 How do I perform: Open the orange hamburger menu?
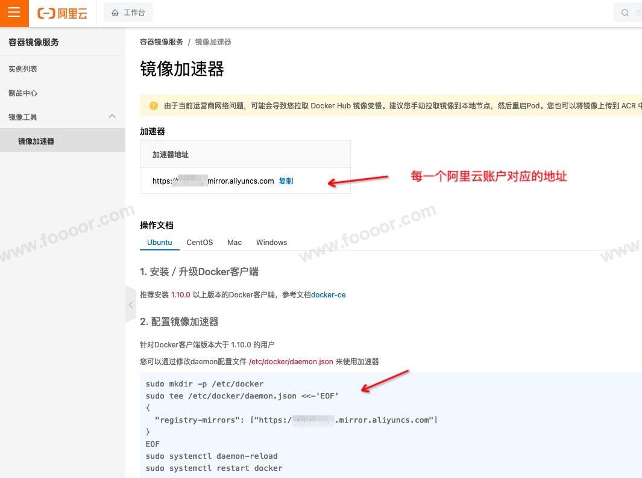pyautogui.click(x=14, y=13)
